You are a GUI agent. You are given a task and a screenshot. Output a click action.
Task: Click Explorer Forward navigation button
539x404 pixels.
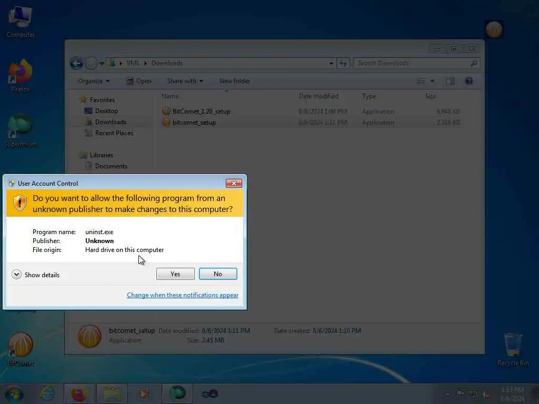click(x=91, y=63)
